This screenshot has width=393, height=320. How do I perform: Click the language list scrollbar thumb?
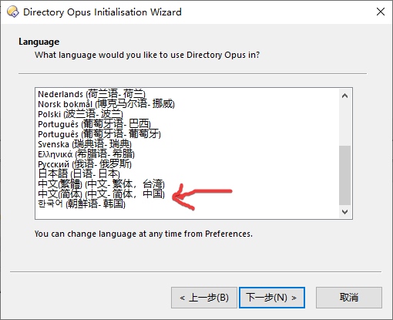click(x=344, y=175)
